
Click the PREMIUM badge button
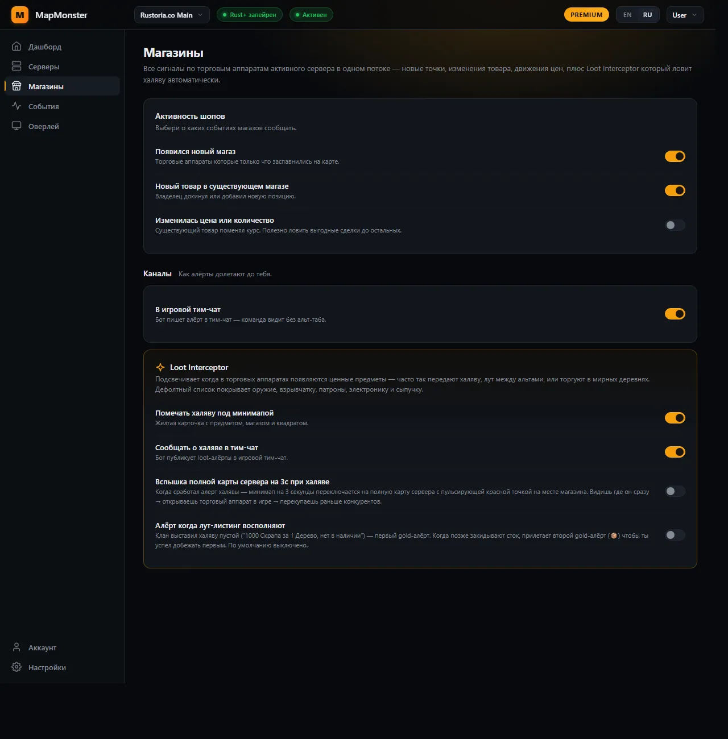586,15
